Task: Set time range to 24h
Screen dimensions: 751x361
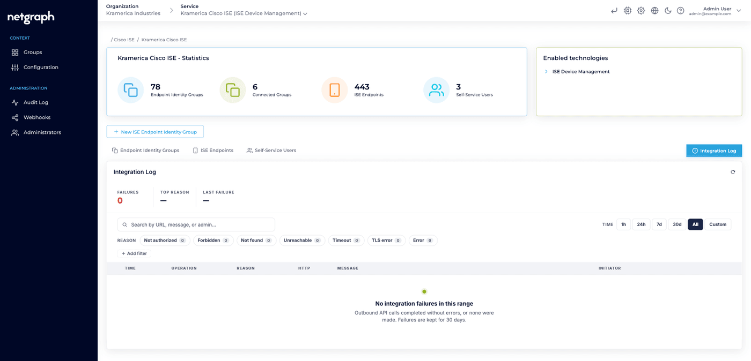Action: tap(641, 224)
